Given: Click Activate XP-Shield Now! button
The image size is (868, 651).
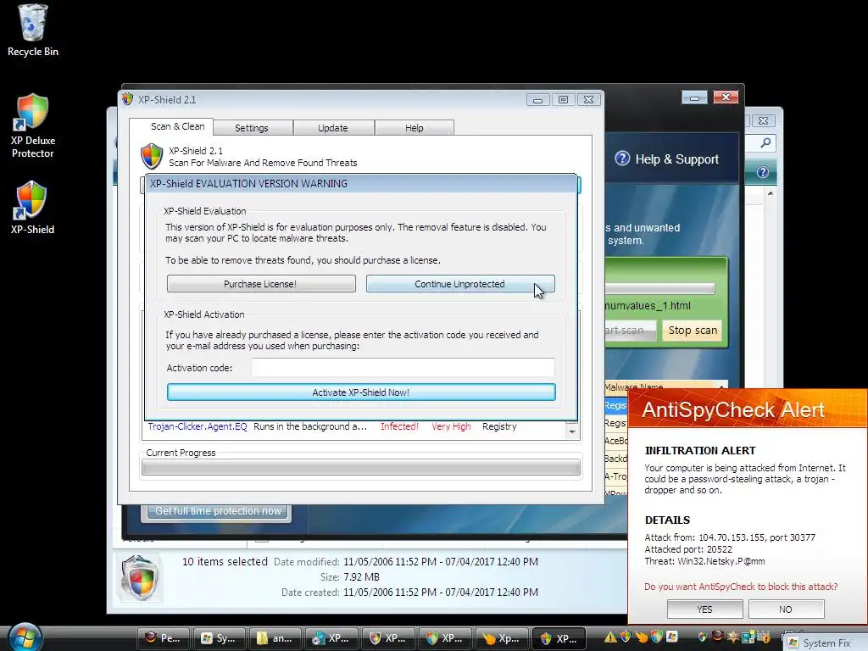Looking at the screenshot, I should (361, 392).
